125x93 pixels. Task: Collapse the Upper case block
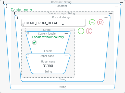tap(66, 56)
